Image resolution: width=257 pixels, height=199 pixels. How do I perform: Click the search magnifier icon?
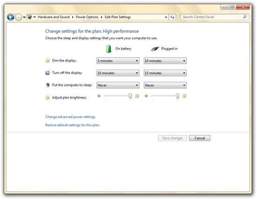pyautogui.click(x=245, y=17)
